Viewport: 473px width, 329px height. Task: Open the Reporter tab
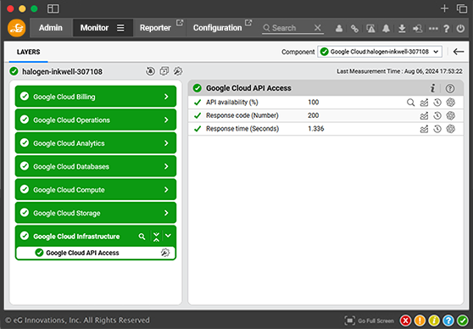click(x=155, y=28)
